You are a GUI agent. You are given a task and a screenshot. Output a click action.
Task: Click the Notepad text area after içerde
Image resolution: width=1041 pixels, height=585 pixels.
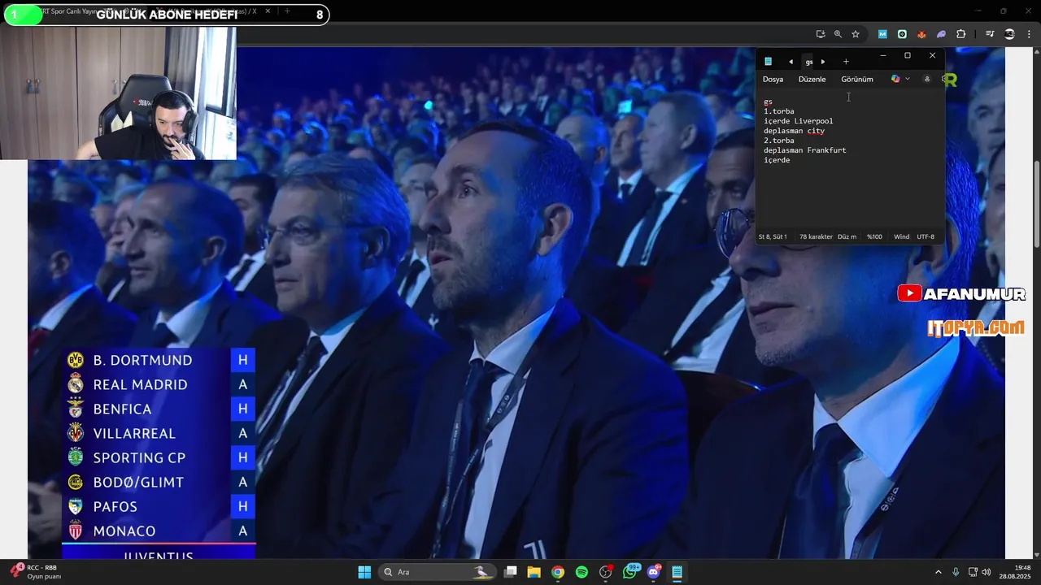point(791,160)
